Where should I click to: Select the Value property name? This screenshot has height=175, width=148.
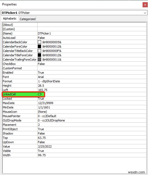pyautogui.click(x=6, y=146)
